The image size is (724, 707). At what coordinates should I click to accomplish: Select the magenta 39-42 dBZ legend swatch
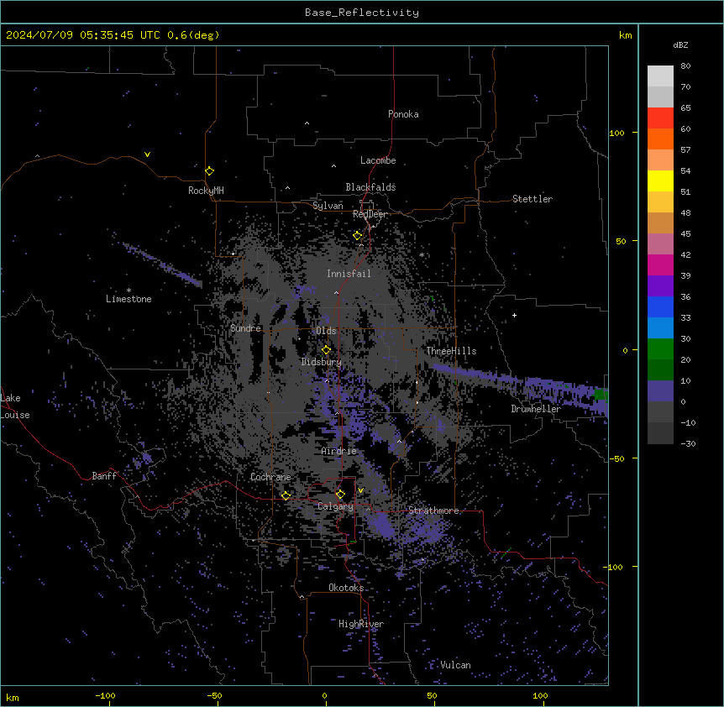coord(660,264)
